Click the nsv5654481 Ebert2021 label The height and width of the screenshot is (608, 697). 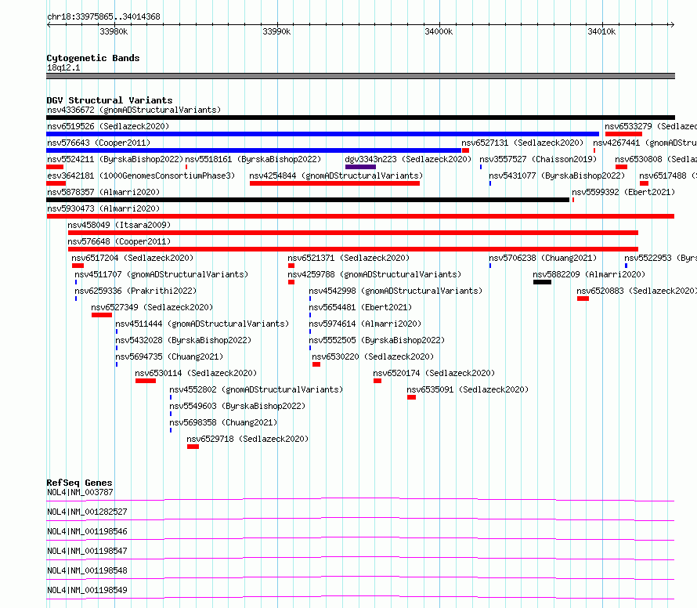[x=360, y=307]
